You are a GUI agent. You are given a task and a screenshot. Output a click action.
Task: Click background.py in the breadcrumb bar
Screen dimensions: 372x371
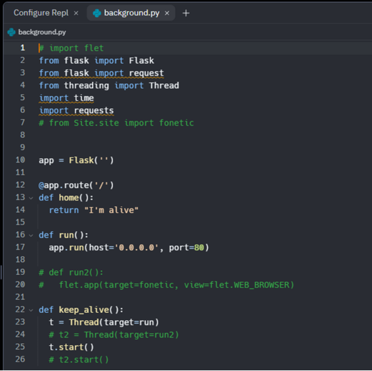(x=42, y=32)
